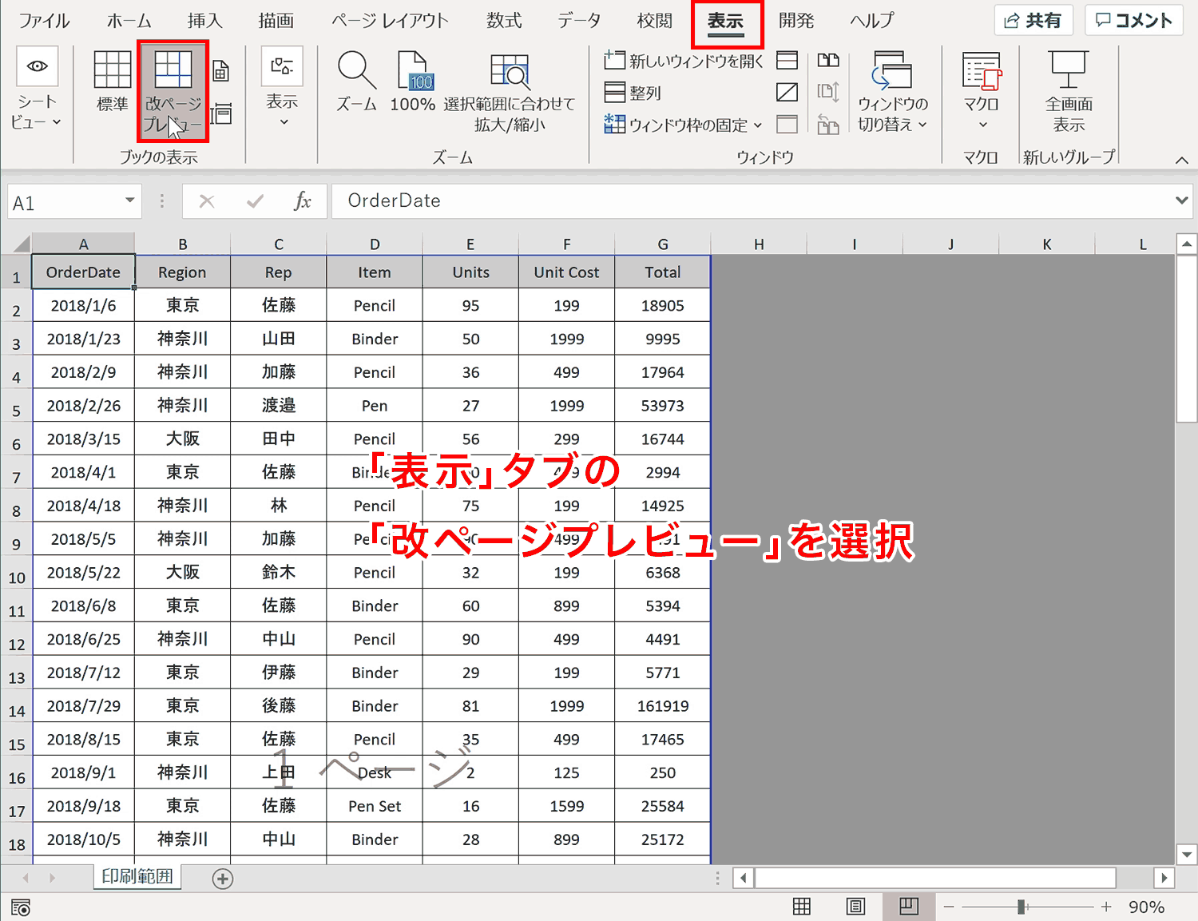Click the Reset Window Position icon
The height and width of the screenshot is (921, 1198).
(x=828, y=124)
